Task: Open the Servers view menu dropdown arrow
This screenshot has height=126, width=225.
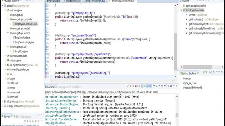Action: click(41, 121)
